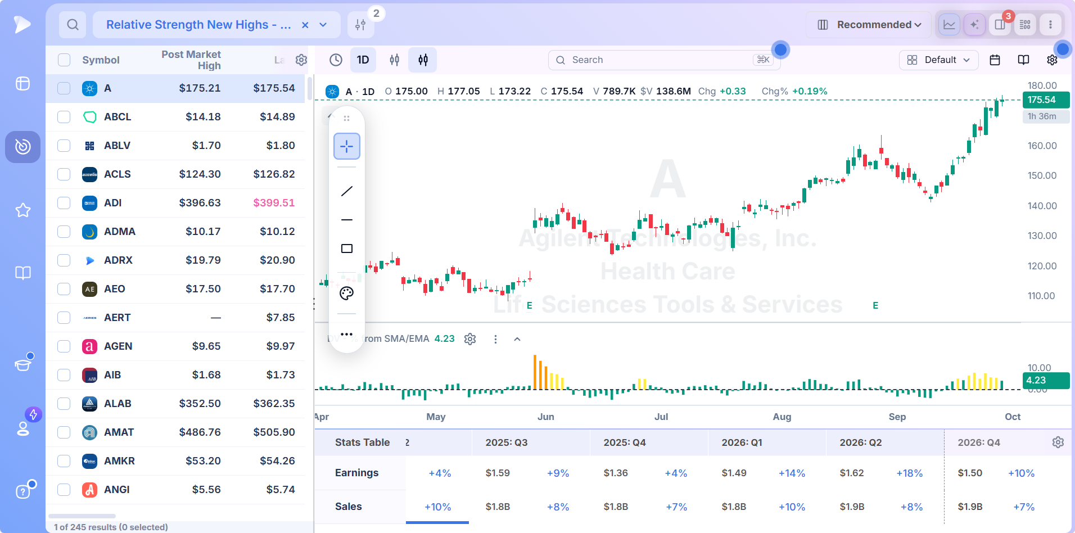Choose the trend line drawing tool
The height and width of the screenshot is (533, 1075).
(347, 191)
